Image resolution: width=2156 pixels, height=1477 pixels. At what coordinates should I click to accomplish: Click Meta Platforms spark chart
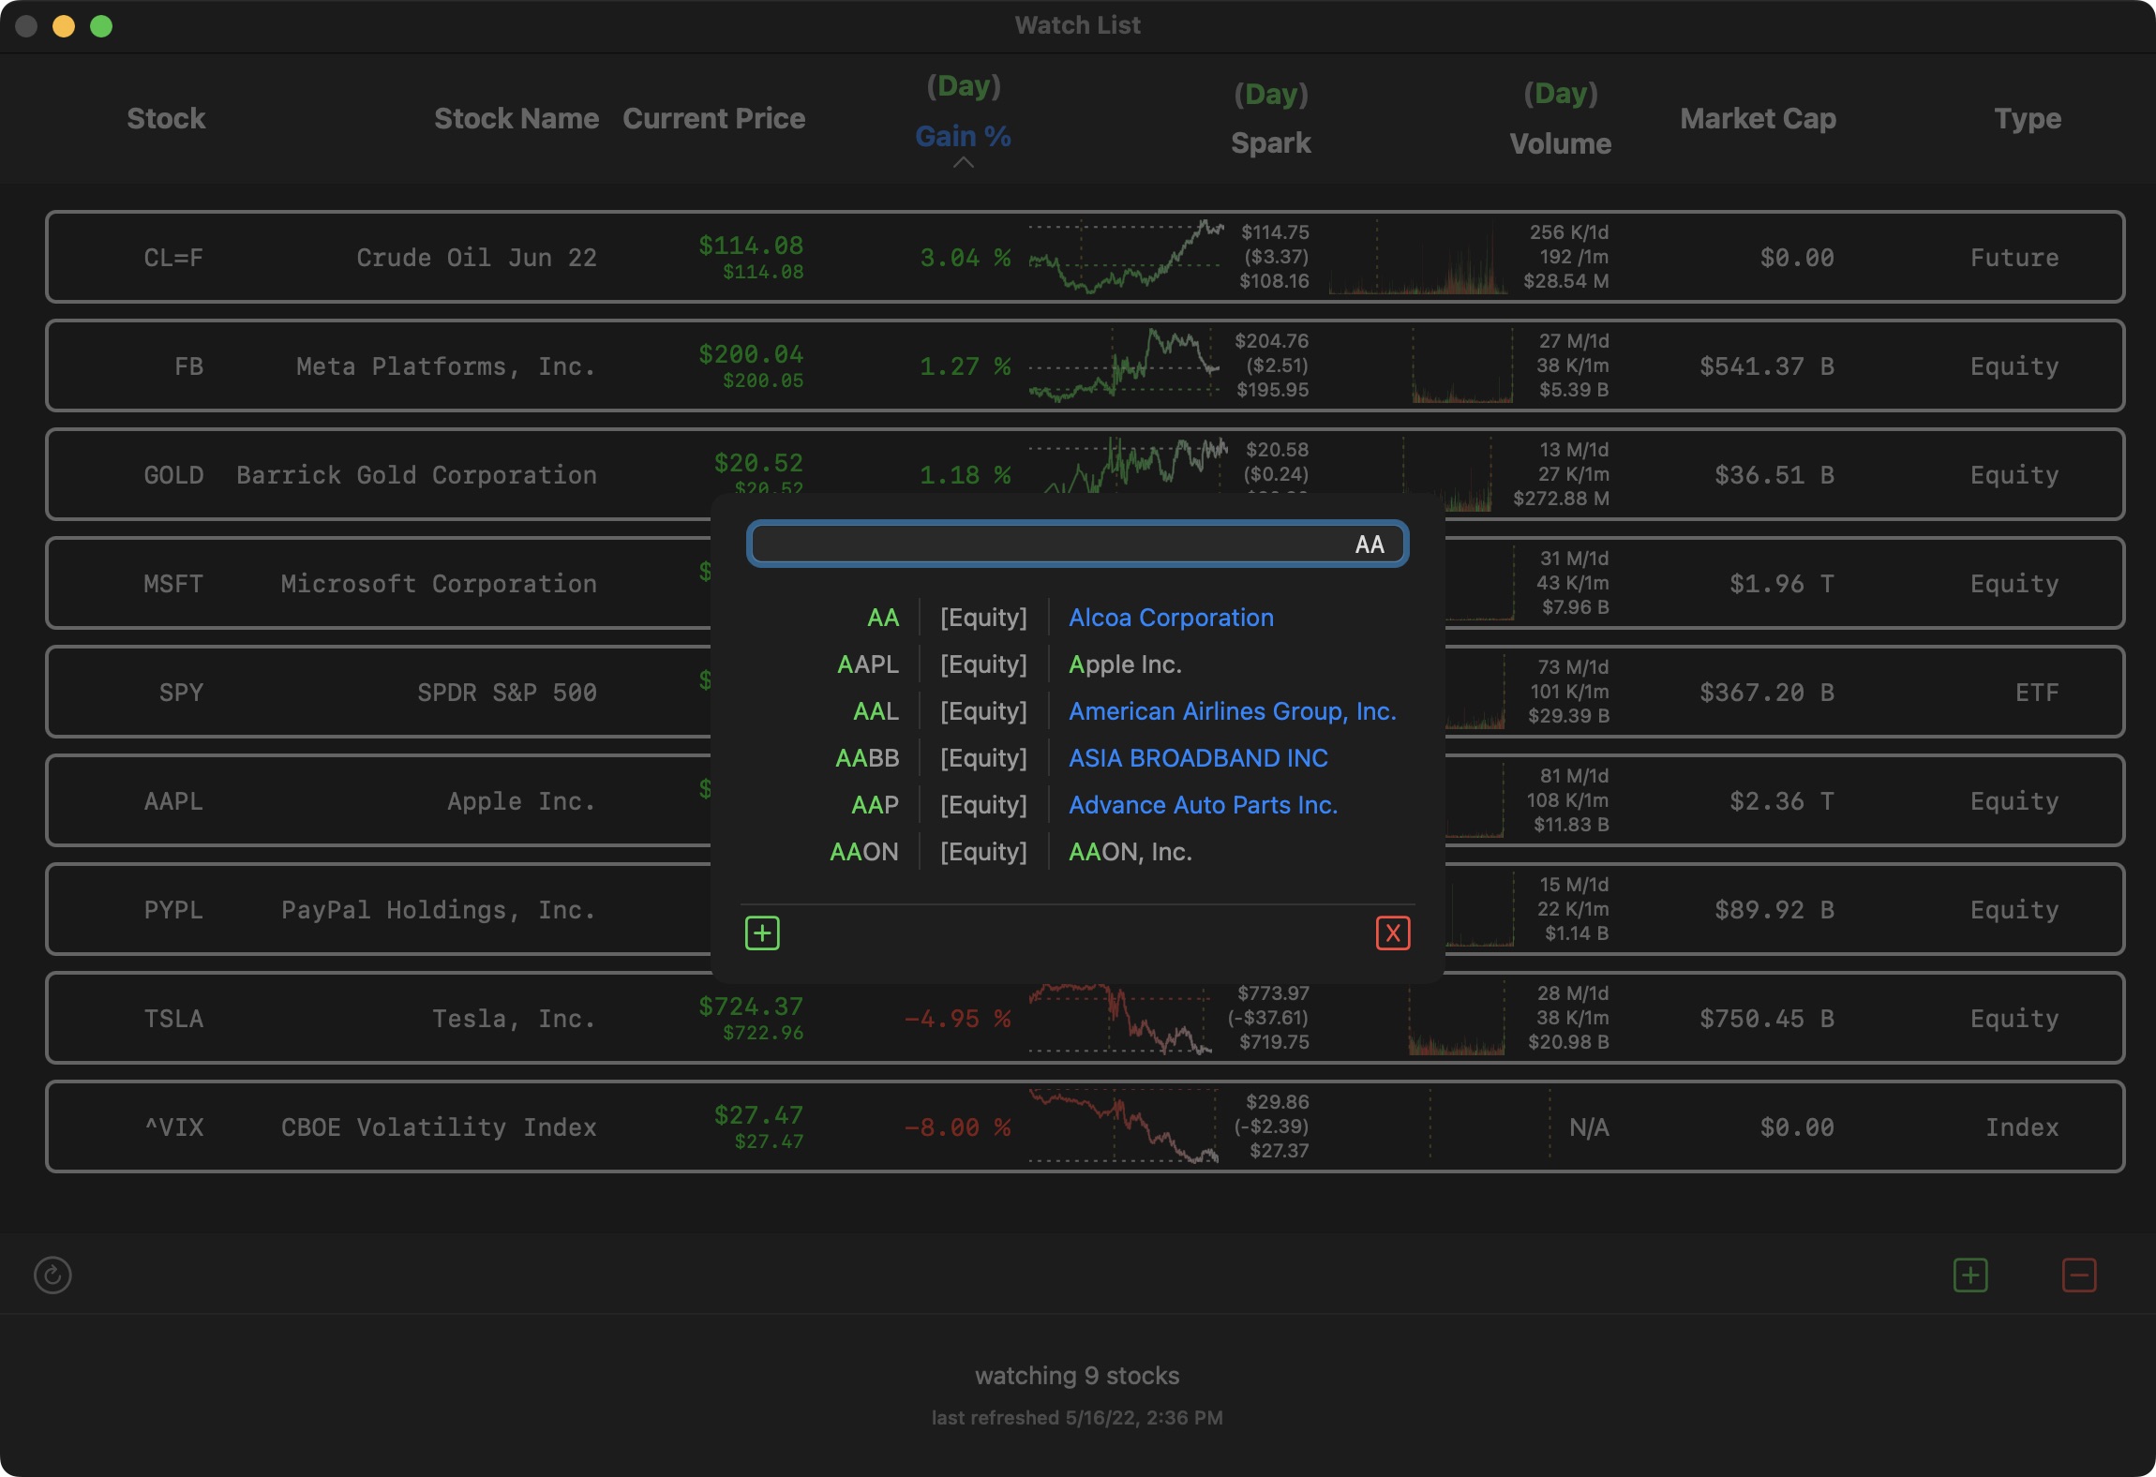point(1124,366)
